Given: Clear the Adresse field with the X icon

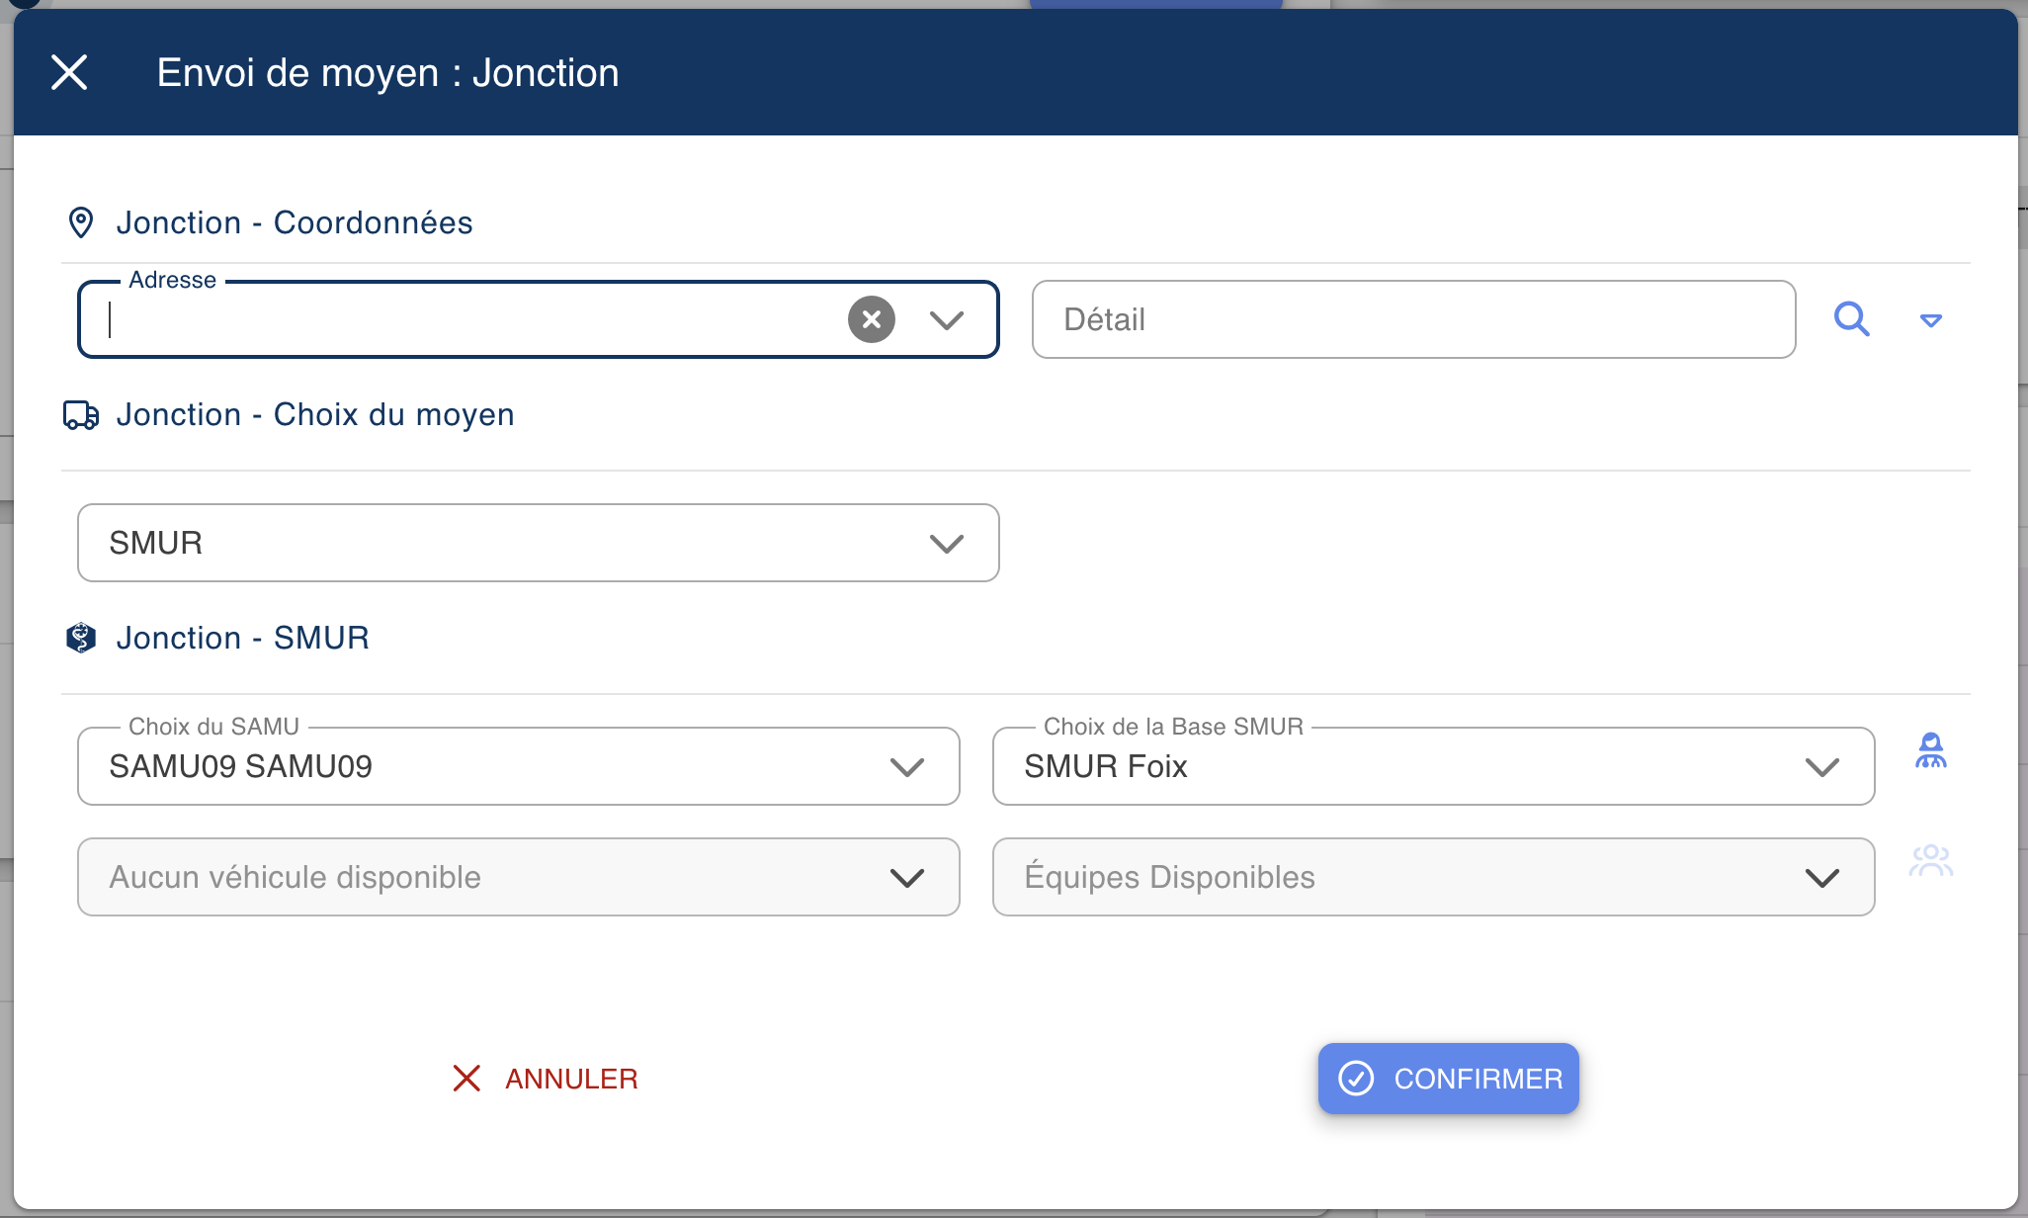Looking at the screenshot, I should pos(871,319).
